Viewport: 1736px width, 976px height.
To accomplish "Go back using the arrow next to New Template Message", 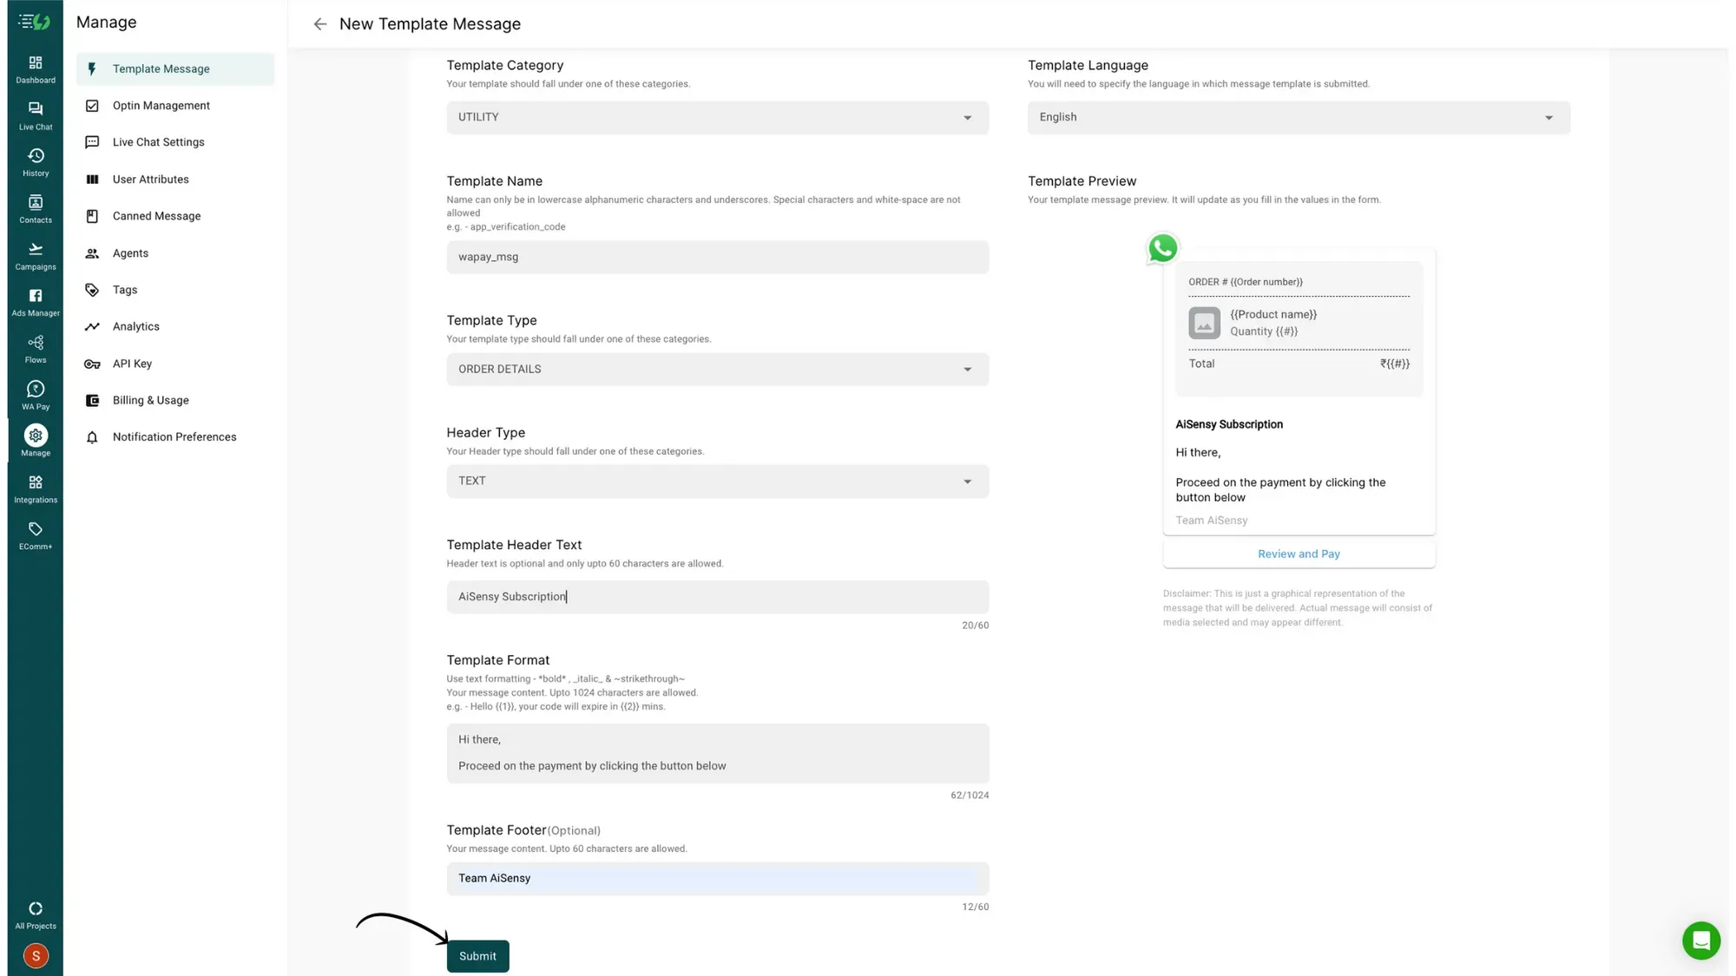I will 319,23.
